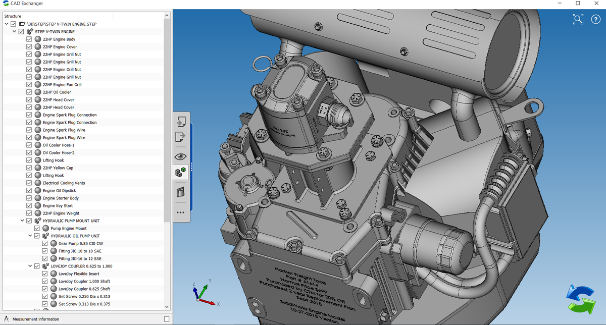Click the Import file icon in side toolbar
The image size is (606, 325).
click(181, 122)
